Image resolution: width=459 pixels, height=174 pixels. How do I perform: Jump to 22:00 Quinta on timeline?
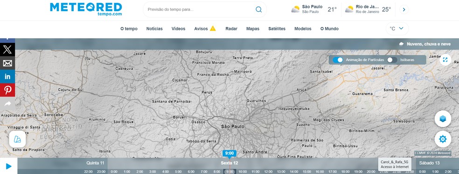pyautogui.click(x=89, y=172)
